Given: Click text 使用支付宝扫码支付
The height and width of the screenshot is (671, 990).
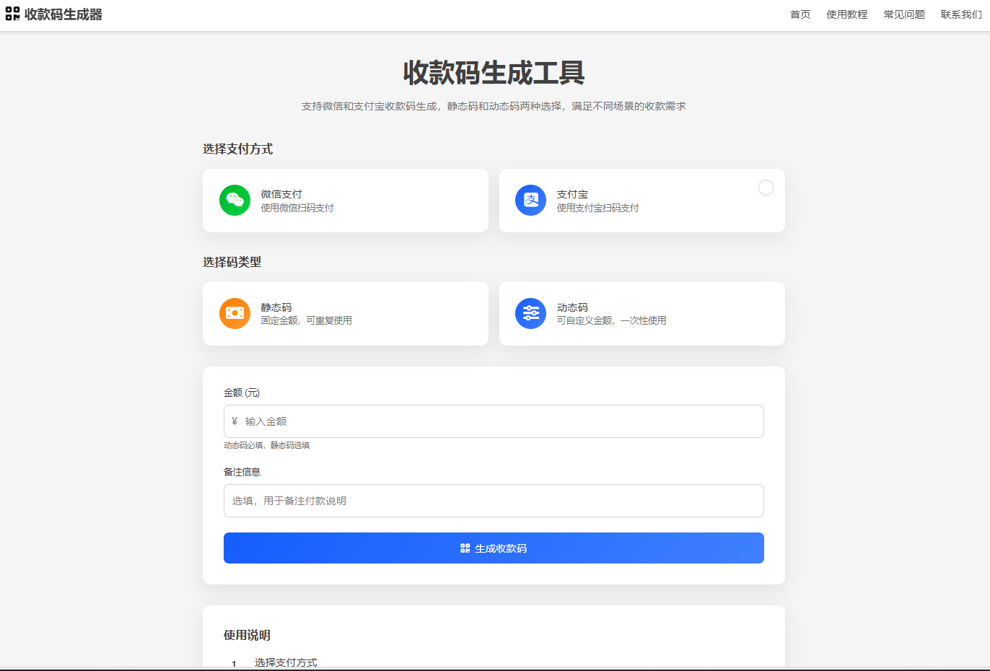Looking at the screenshot, I should [x=598, y=208].
